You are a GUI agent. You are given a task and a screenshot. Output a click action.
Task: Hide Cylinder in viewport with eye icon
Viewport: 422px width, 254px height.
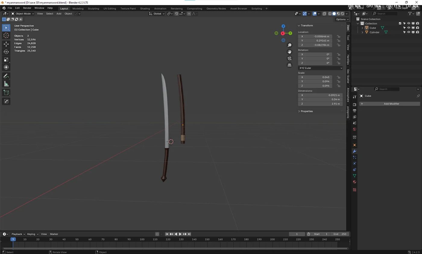409,32
